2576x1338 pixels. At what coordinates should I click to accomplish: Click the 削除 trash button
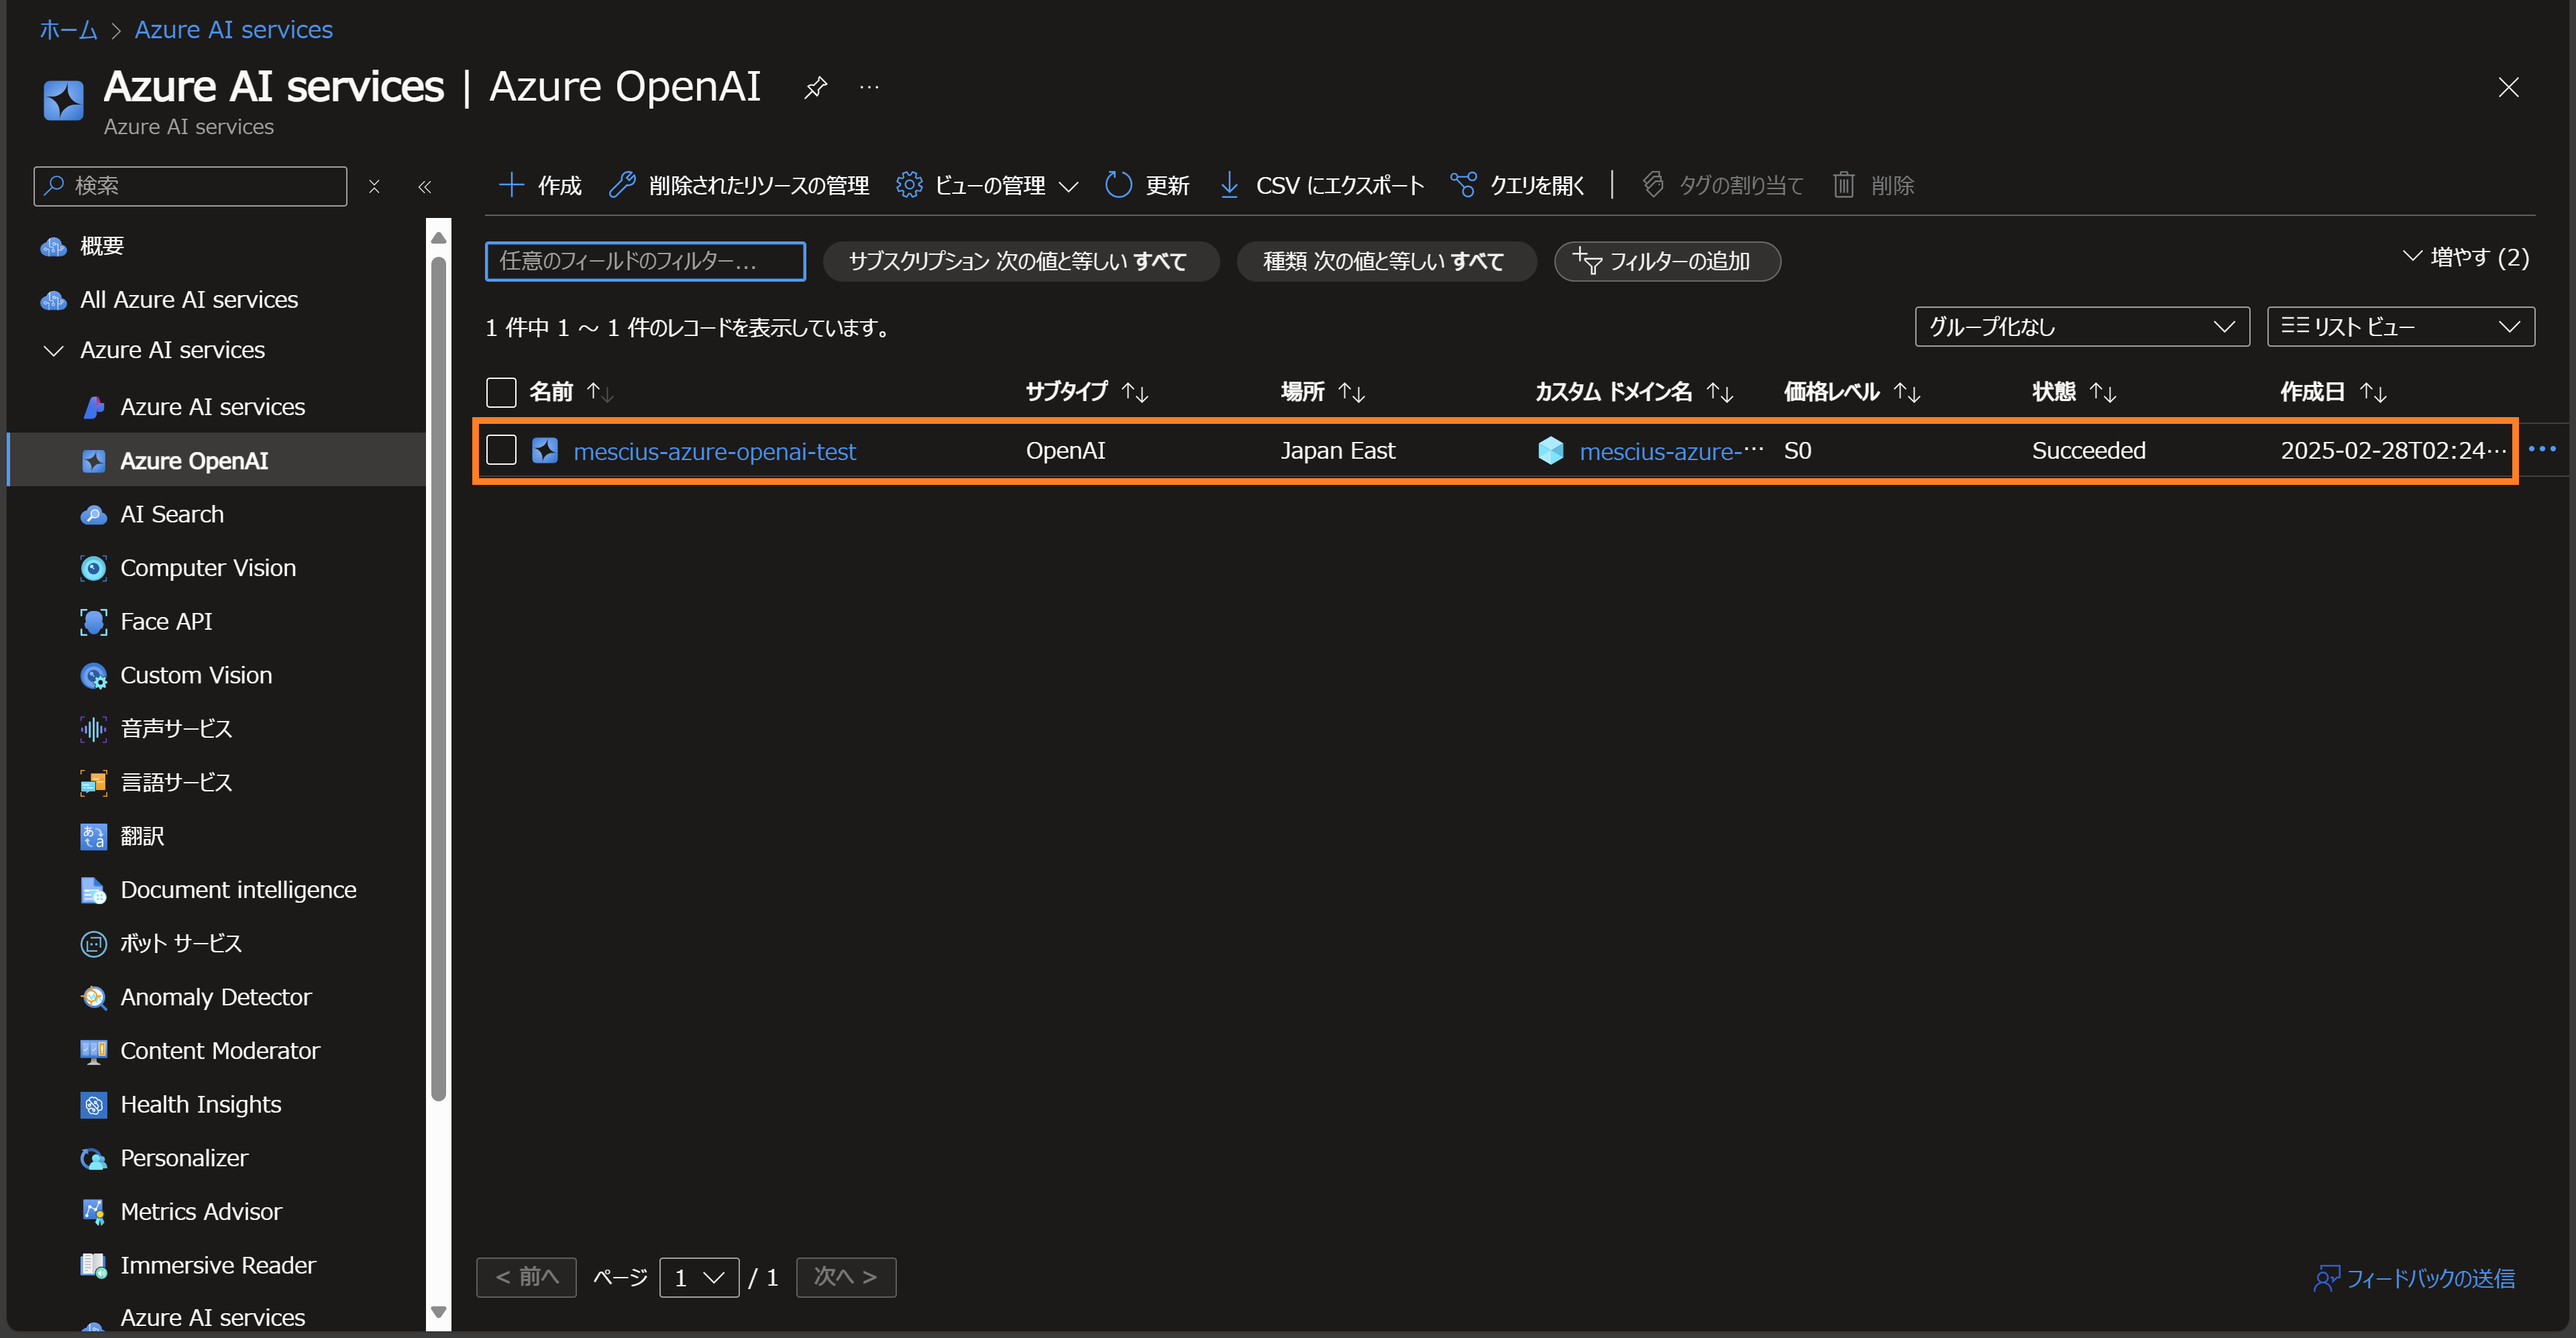coord(1873,185)
